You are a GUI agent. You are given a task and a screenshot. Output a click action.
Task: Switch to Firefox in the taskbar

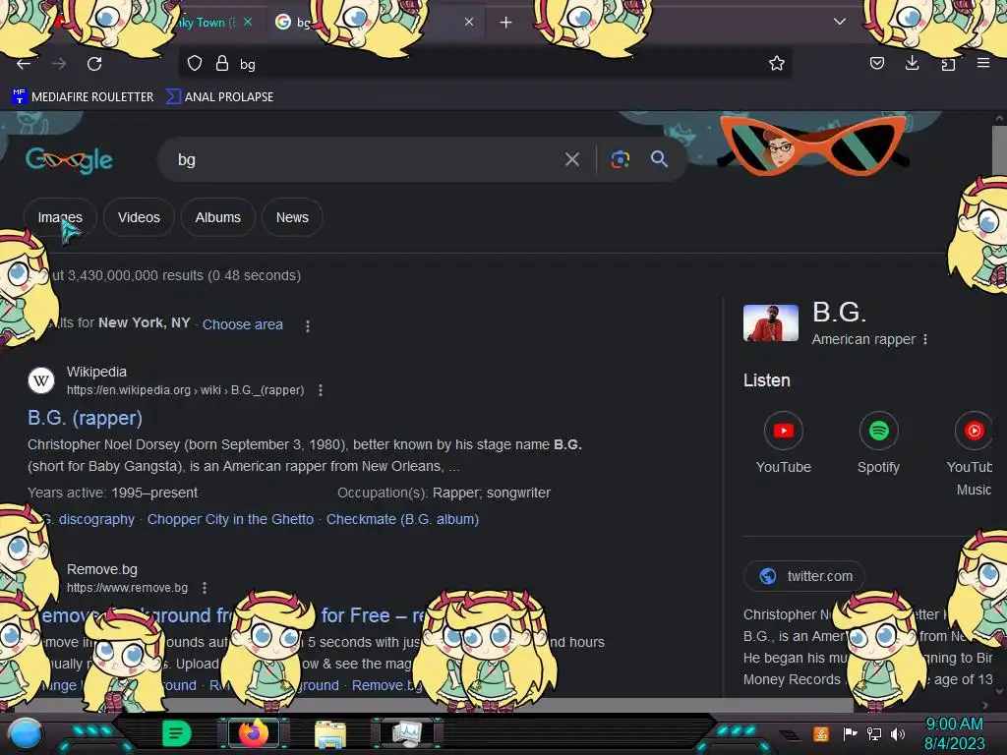[x=254, y=733]
